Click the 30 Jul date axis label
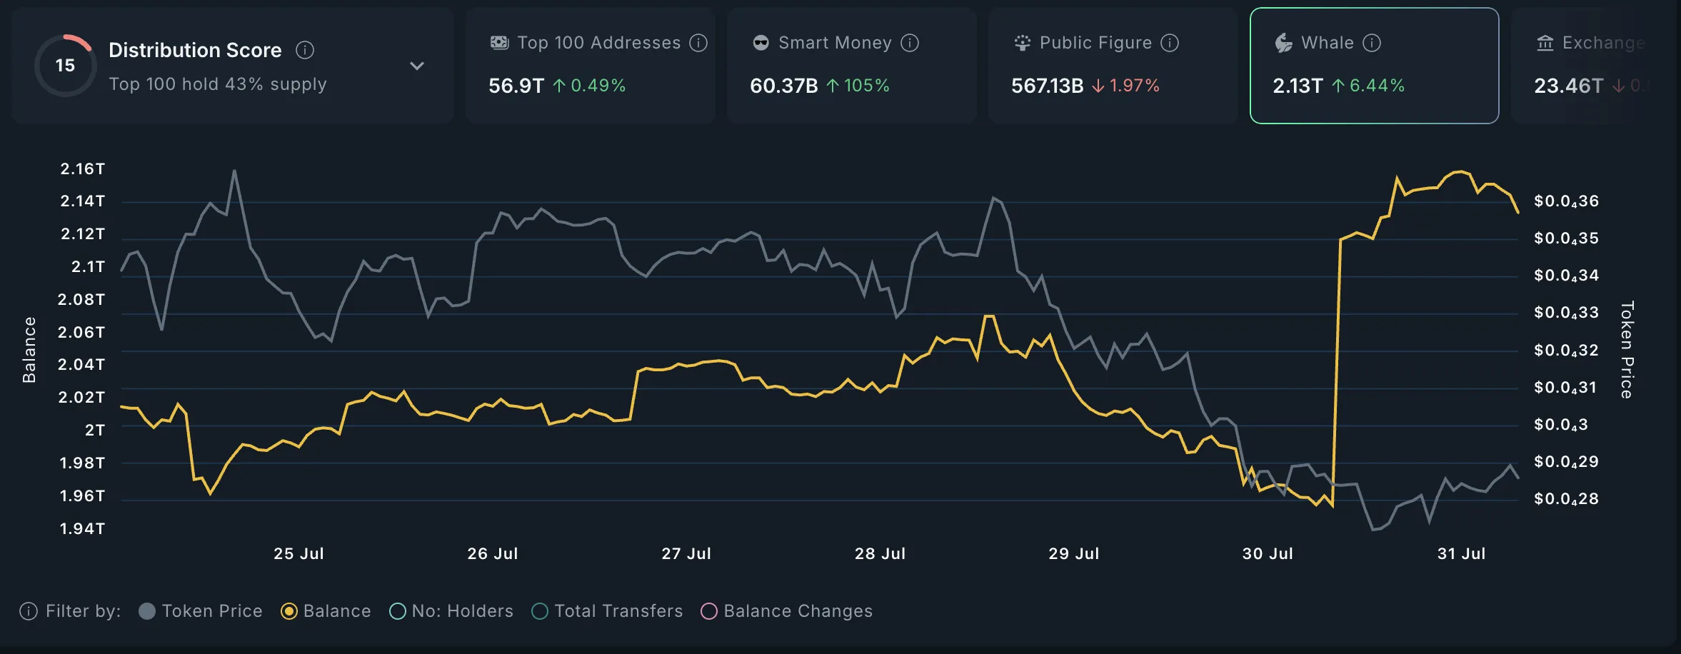The height and width of the screenshot is (654, 1681). click(x=1268, y=553)
